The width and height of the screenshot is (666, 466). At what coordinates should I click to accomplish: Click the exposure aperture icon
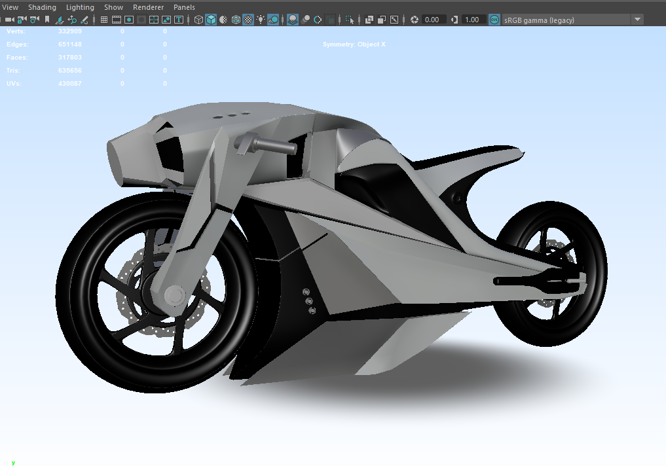[414, 20]
